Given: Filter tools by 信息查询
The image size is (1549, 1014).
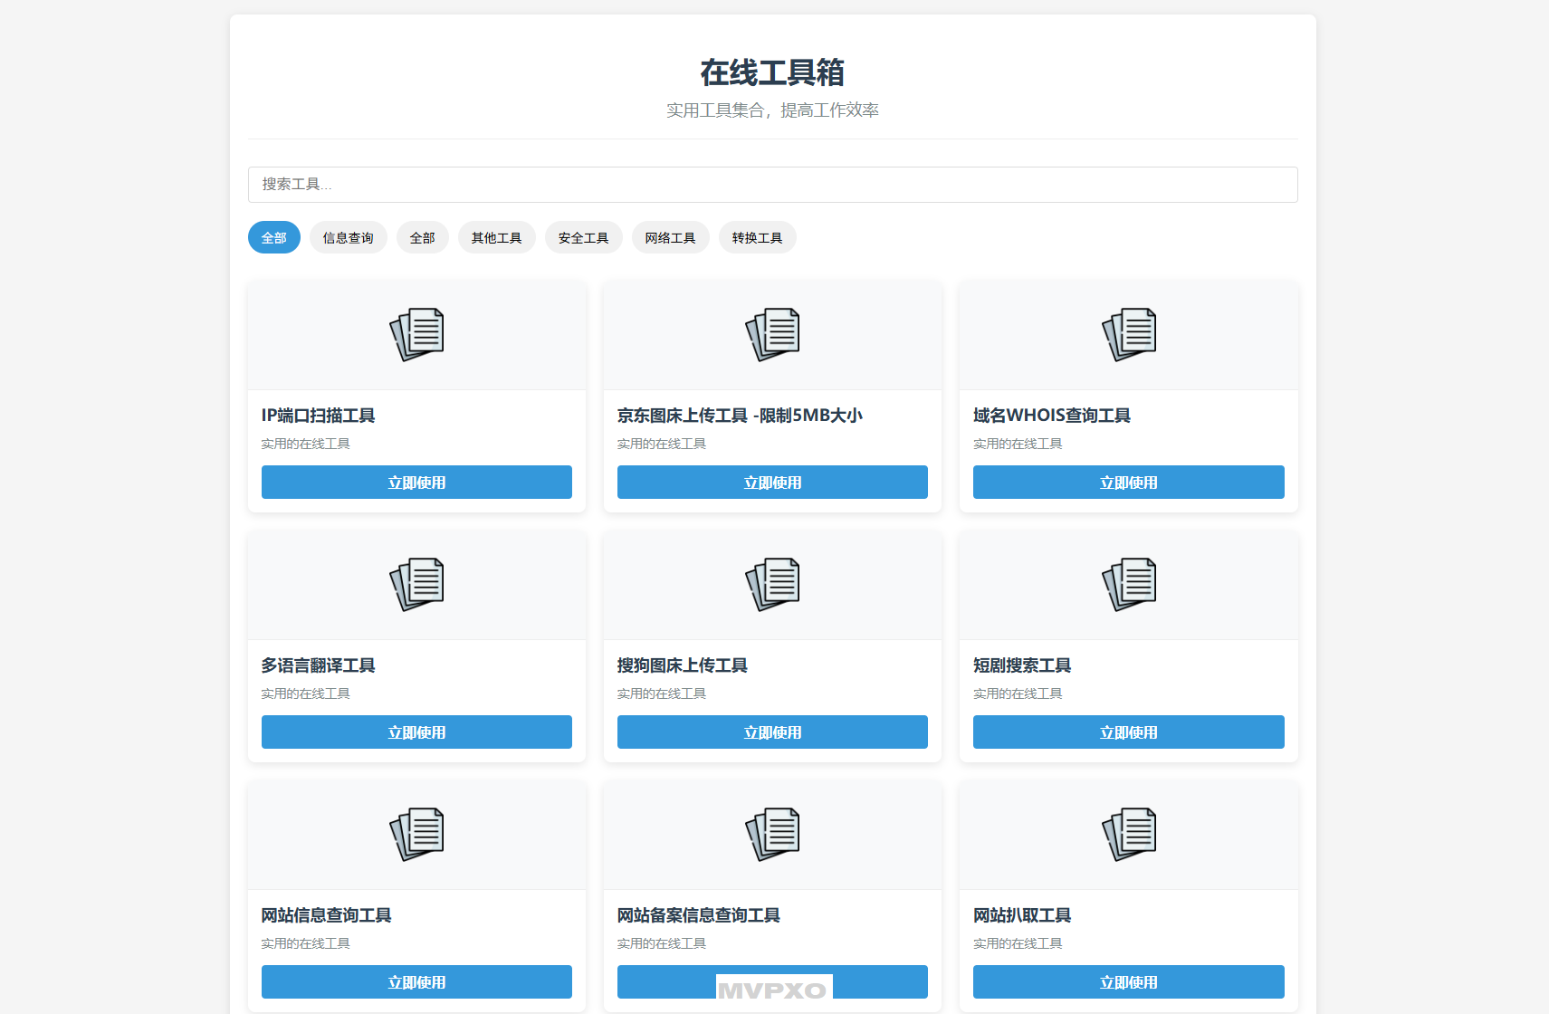Looking at the screenshot, I should pos(349,237).
